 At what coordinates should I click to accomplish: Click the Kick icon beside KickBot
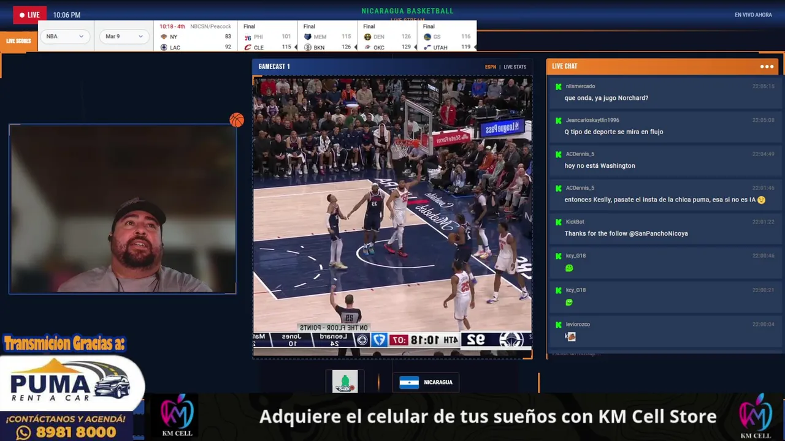point(558,222)
